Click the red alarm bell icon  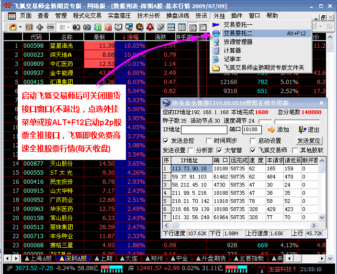point(150,27)
